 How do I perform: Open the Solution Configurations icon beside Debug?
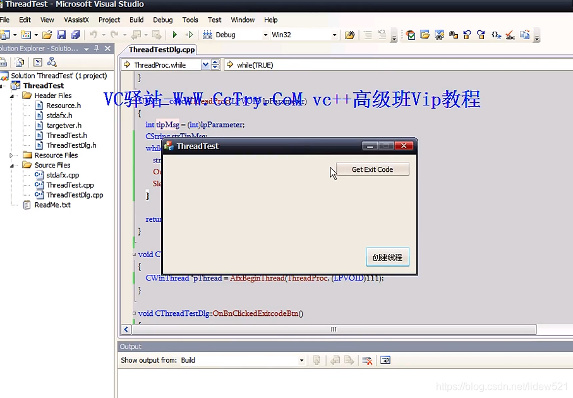pyautogui.click(x=208, y=35)
